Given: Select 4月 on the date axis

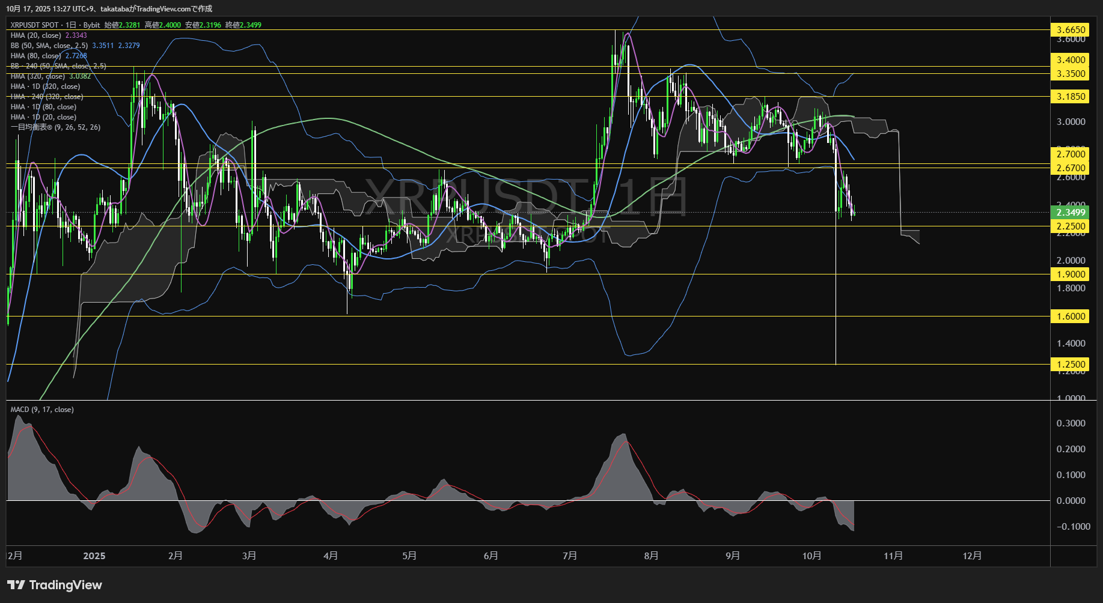Looking at the screenshot, I should 331,556.
